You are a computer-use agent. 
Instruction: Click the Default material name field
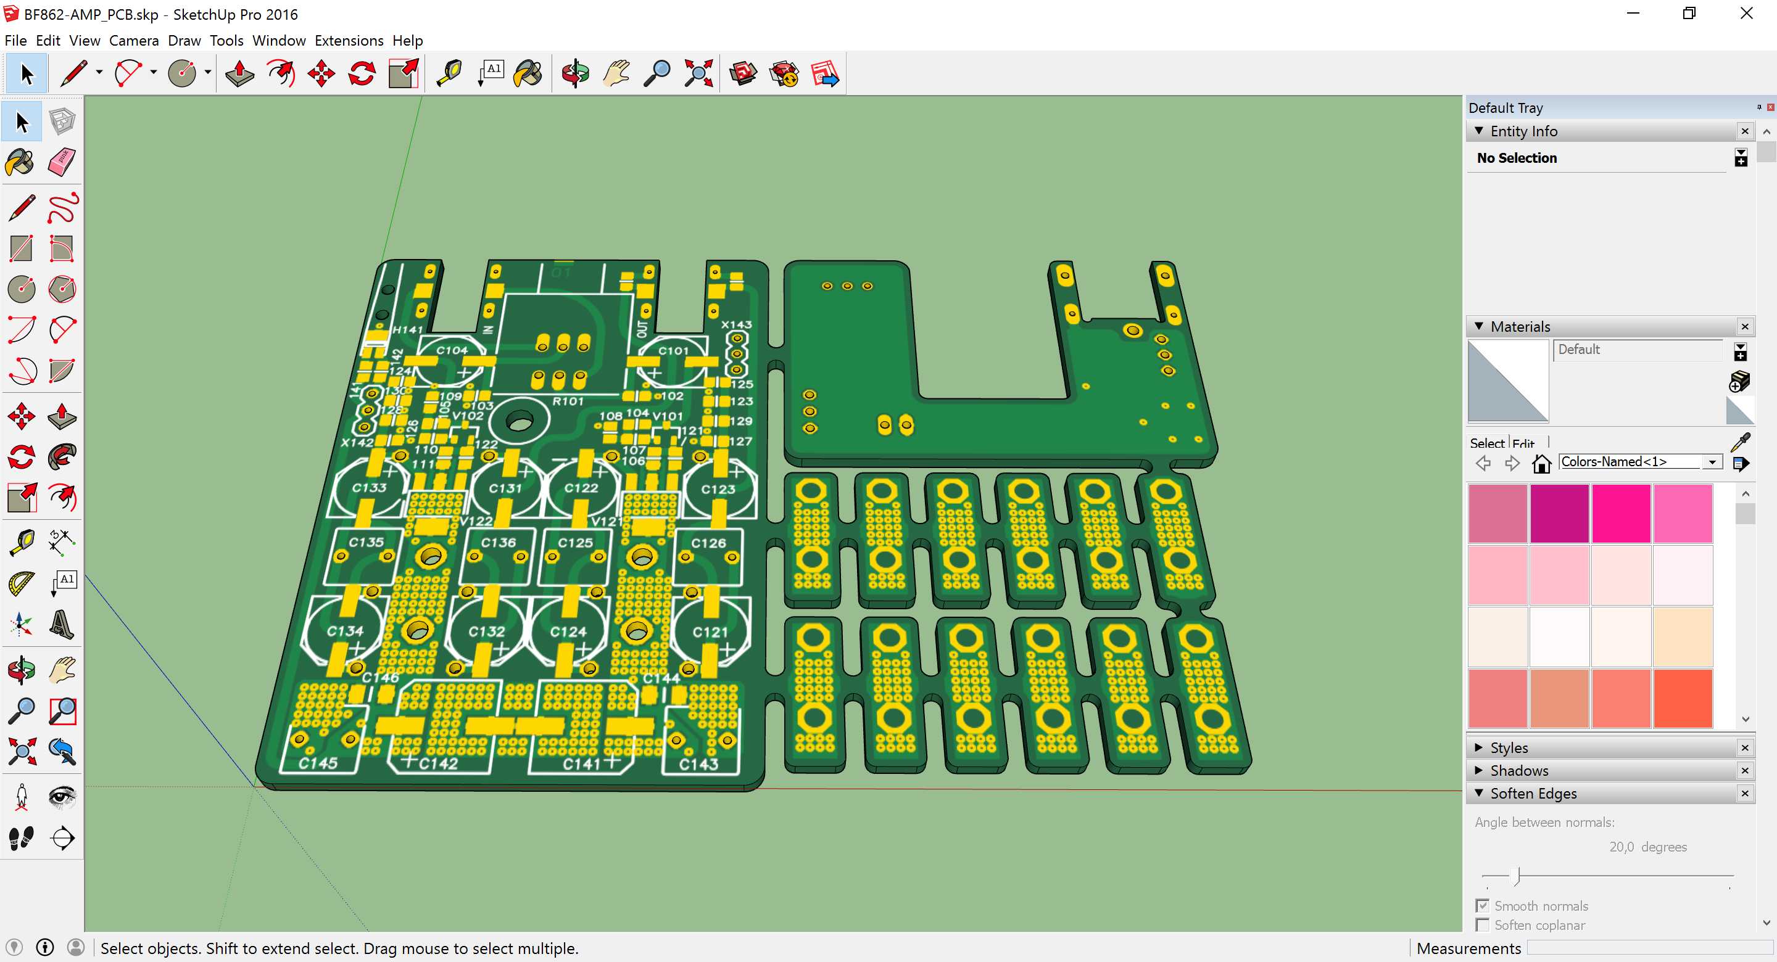coord(1640,350)
